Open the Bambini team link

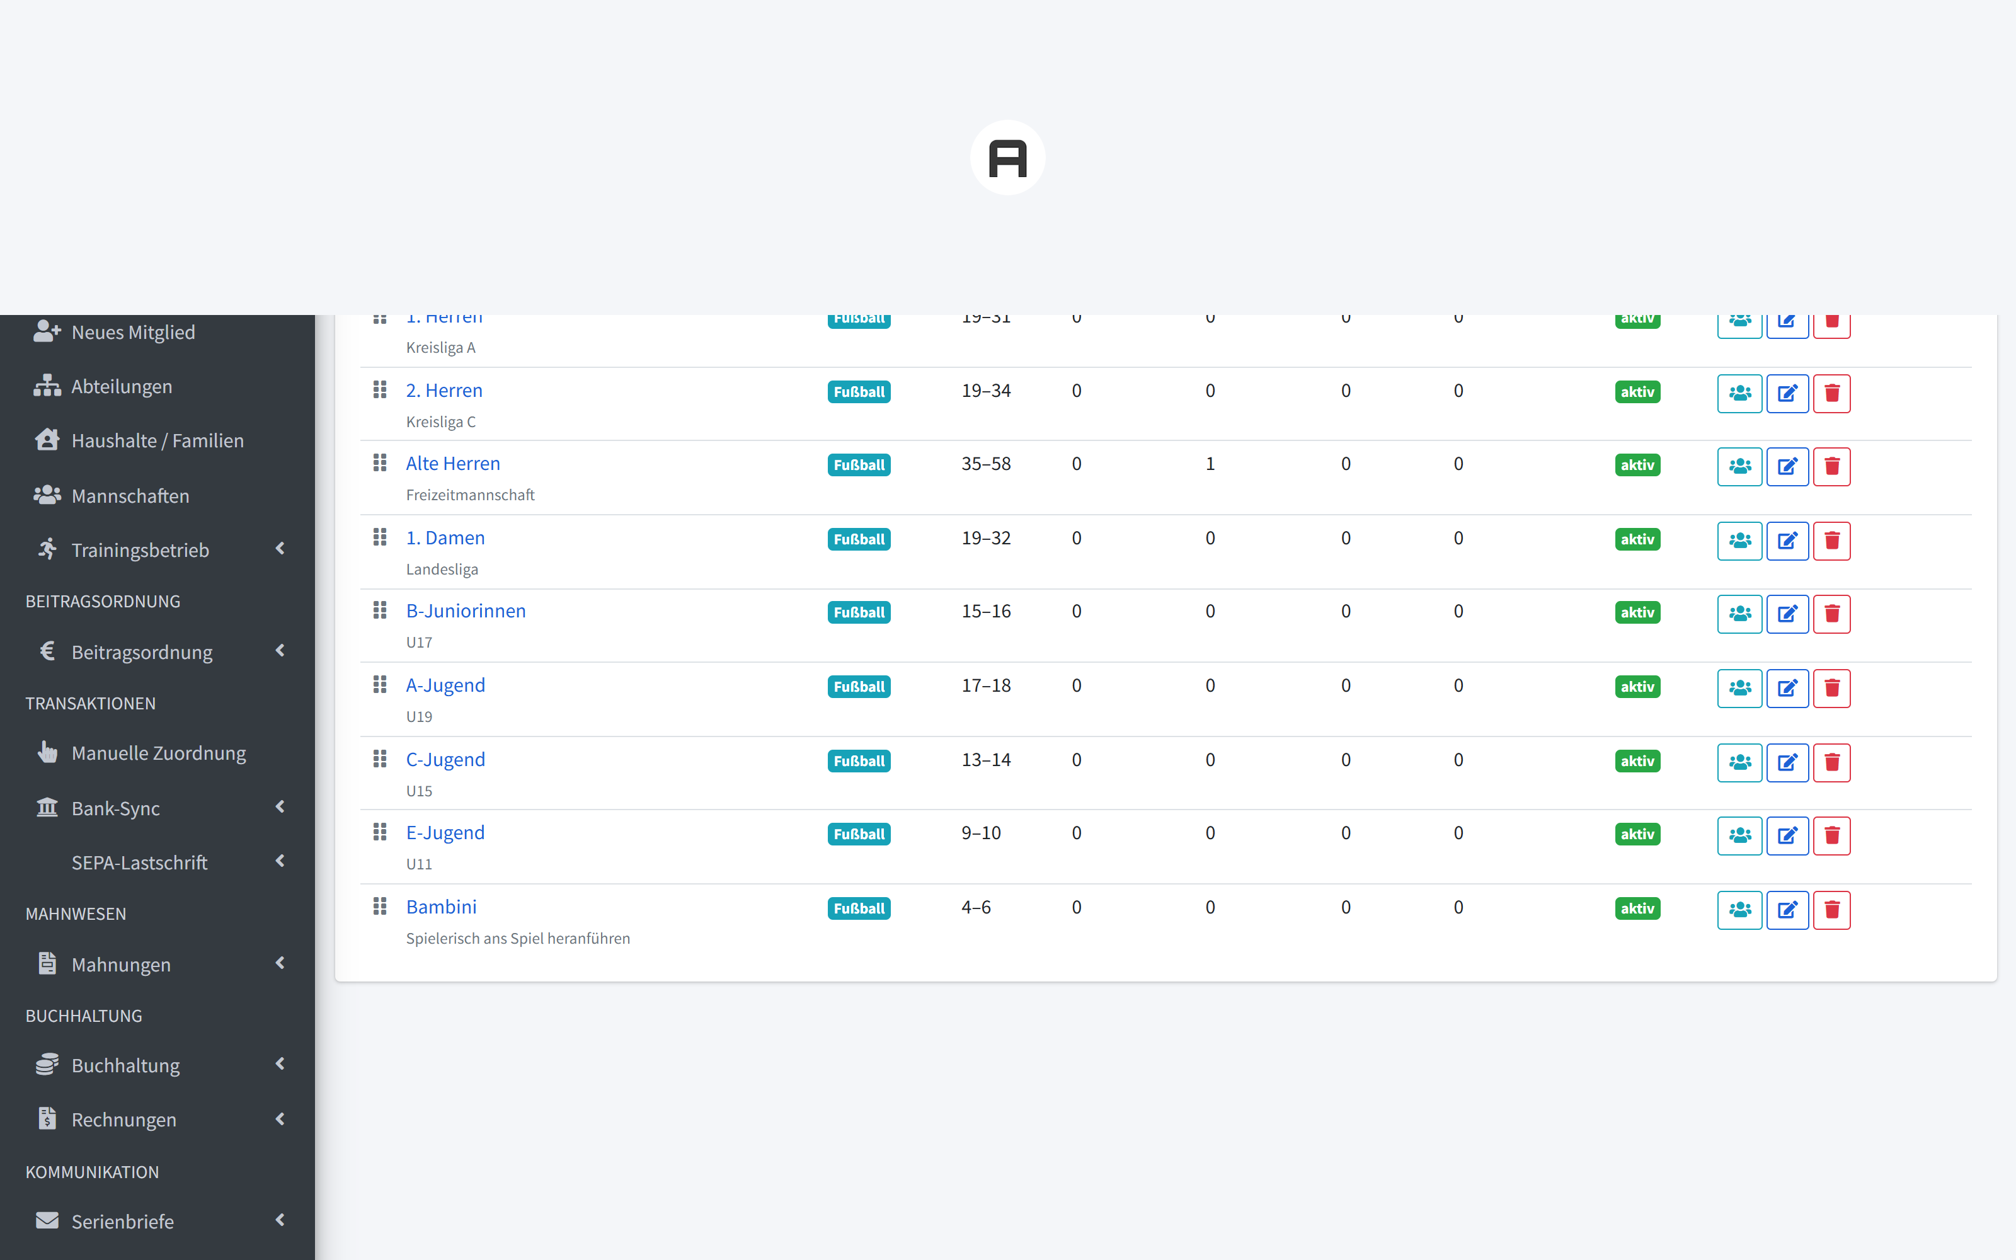[441, 907]
